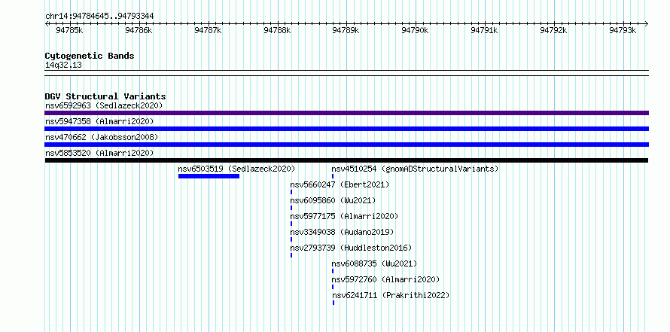Click the 94788k ruler label
670x332 pixels.
(277, 30)
